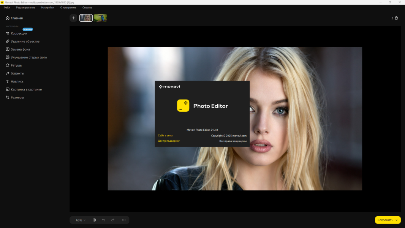
Task: Minimize the Movavi Photo Editor window
Action: coord(380,2)
